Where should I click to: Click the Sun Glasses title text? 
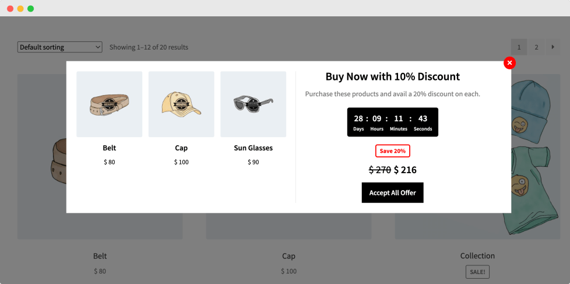[253, 148]
